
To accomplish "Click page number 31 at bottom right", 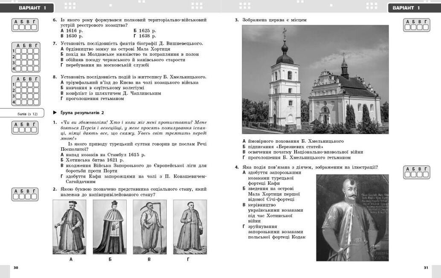I will (x=425, y=267).
